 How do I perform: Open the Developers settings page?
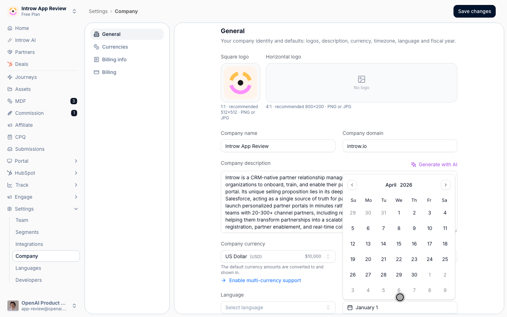click(x=29, y=280)
